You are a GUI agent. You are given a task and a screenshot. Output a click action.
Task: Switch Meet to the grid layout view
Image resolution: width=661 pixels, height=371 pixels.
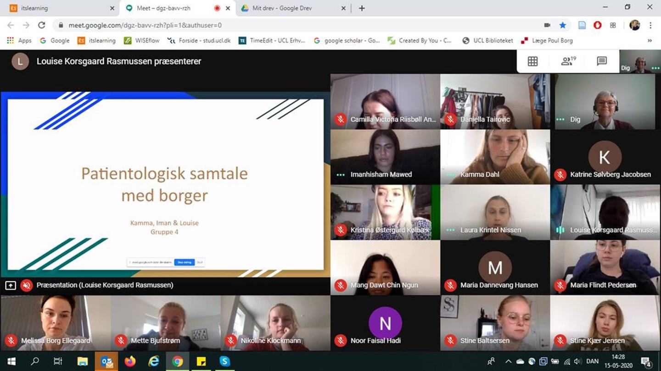(x=532, y=61)
